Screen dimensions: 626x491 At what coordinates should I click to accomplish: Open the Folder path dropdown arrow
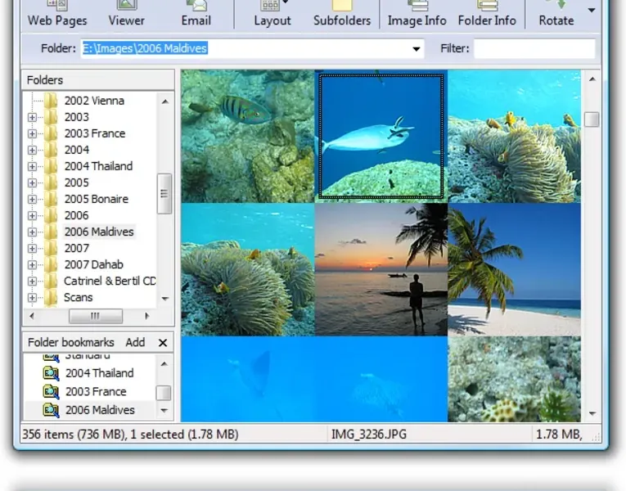tap(417, 49)
